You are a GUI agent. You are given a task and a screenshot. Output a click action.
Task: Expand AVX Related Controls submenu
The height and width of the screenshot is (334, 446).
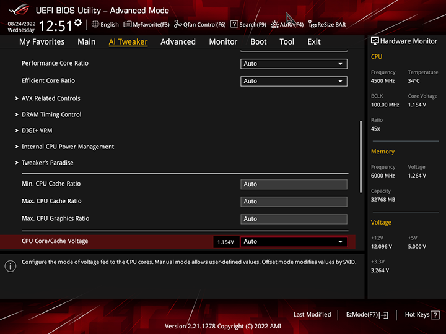pos(51,98)
